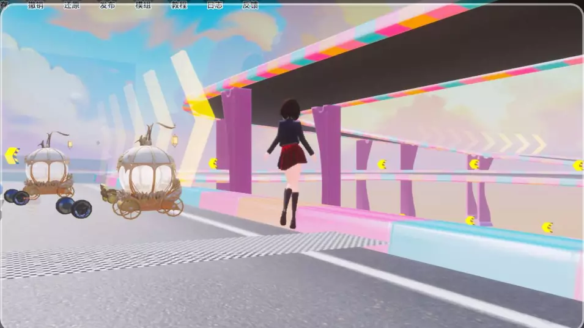
Task: Click the partially visible 存 (Save) item
Action: 4,5
